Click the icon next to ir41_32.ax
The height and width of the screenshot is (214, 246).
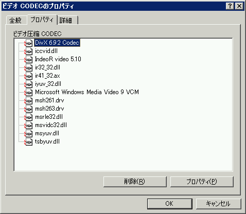coord(28,76)
